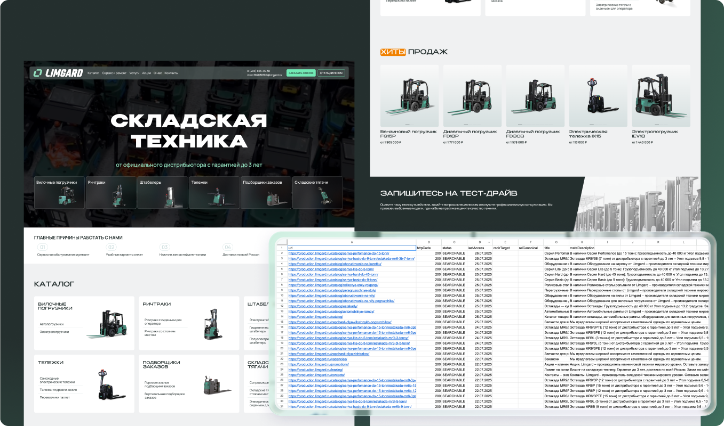Open the Контакты menu item
This screenshot has height=426, width=724.
pyautogui.click(x=171, y=73)
